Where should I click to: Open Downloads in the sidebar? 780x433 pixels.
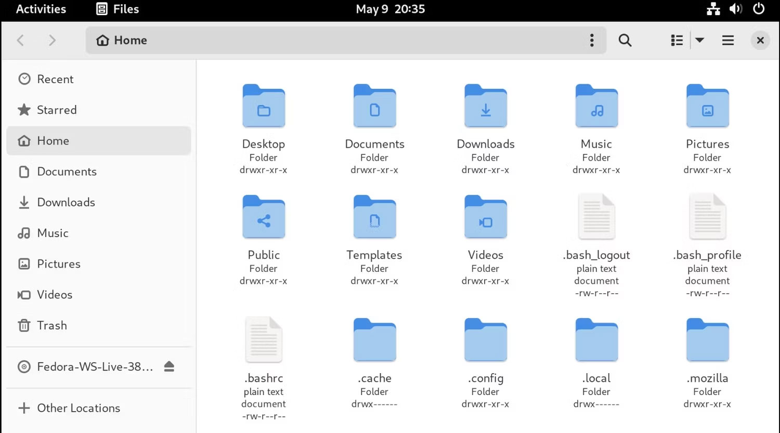pyautogui.click(x=99, y=202)
